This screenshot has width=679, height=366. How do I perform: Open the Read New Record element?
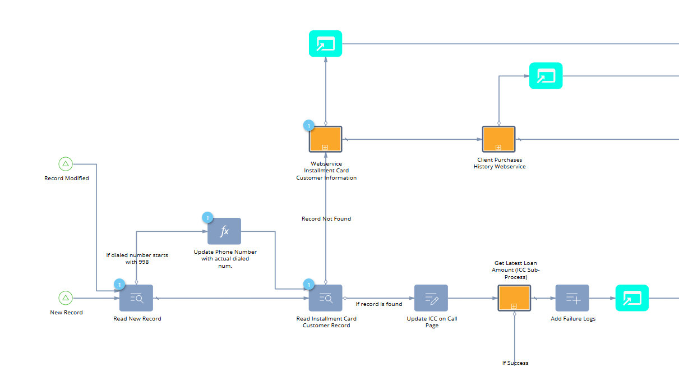136,298
